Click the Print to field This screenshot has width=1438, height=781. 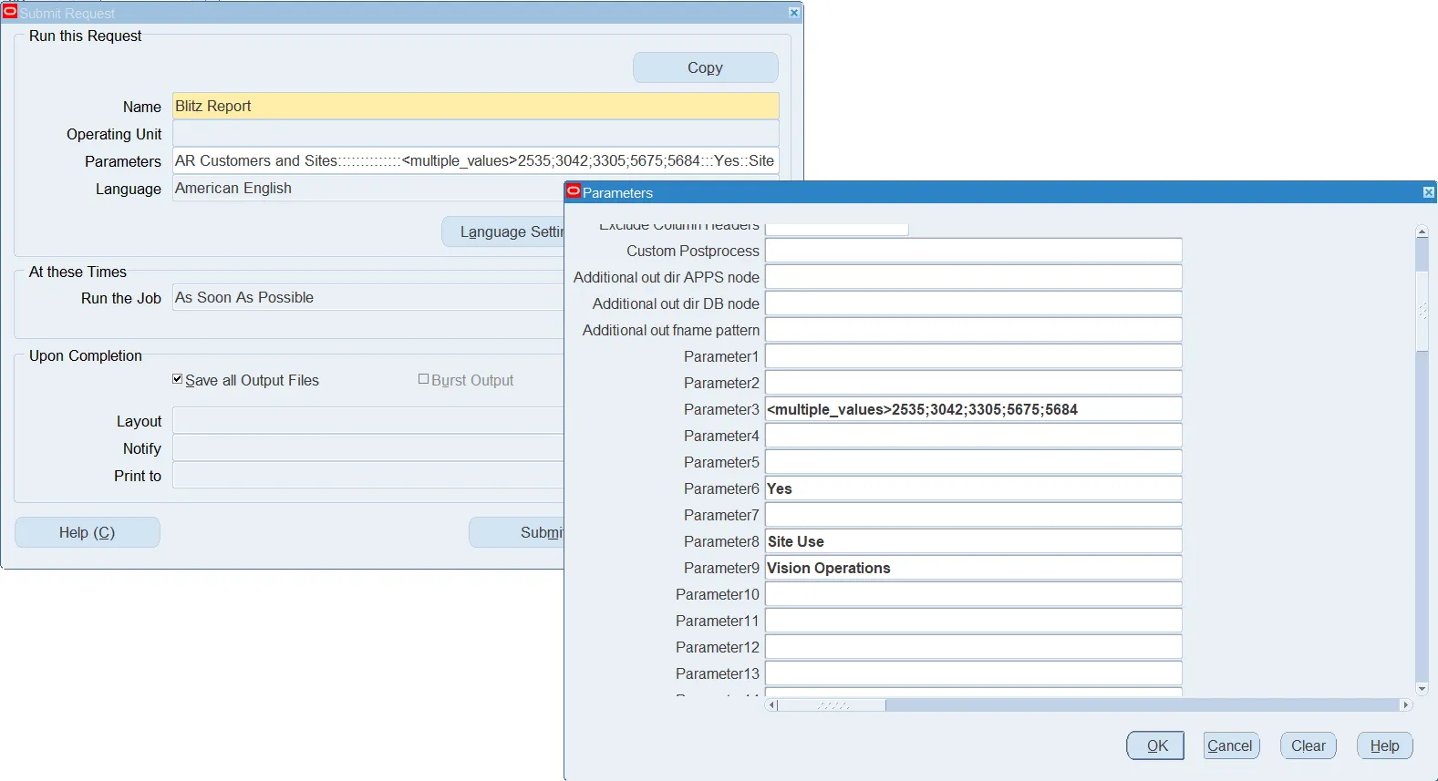(368, 475)
